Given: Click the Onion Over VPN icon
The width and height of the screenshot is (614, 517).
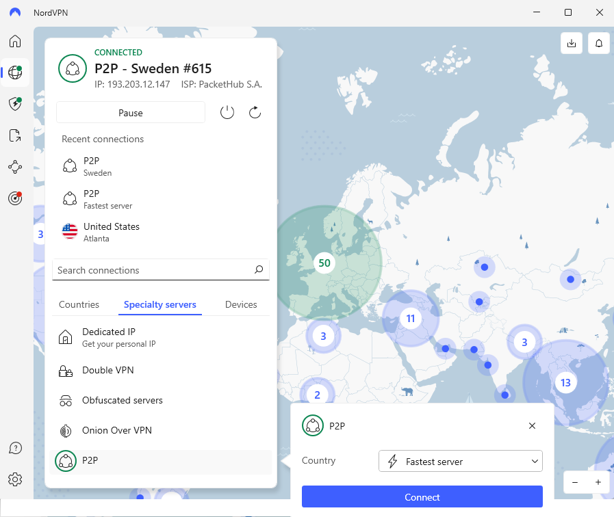Looking at the screenshot, I should [66, 431].
